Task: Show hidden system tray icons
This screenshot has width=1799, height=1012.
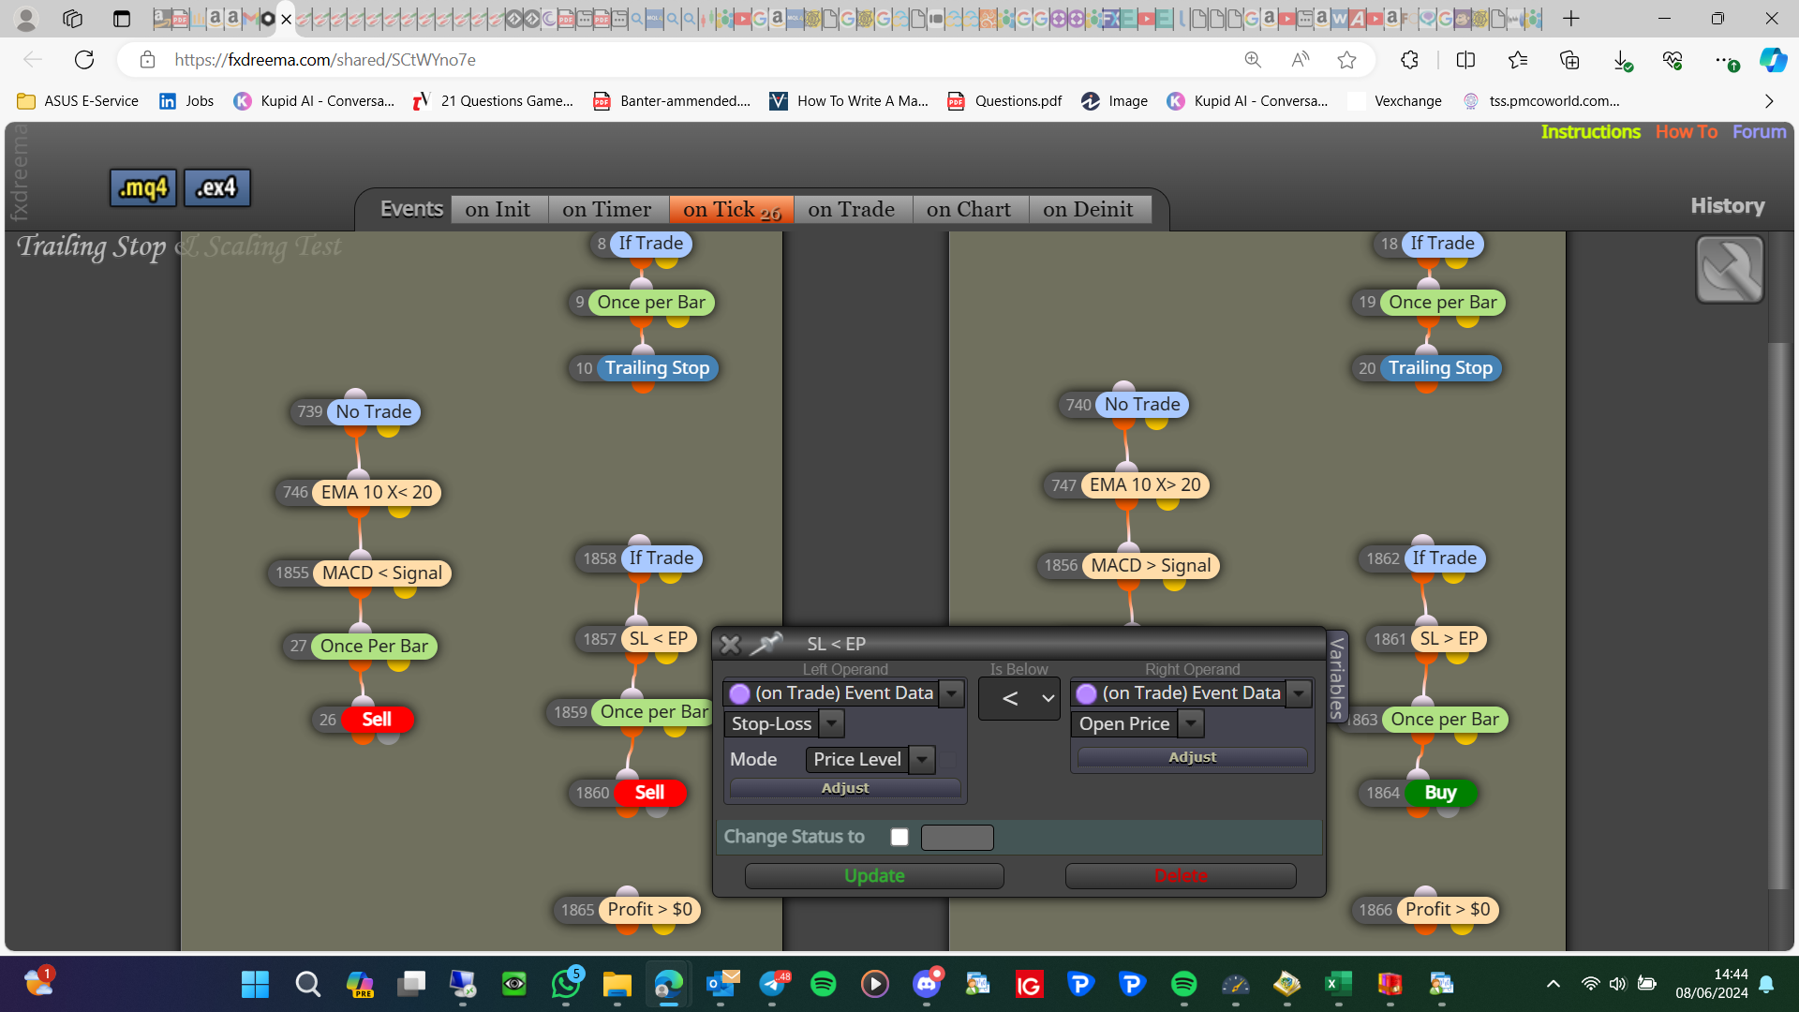Action: [x=1553, y=984]
